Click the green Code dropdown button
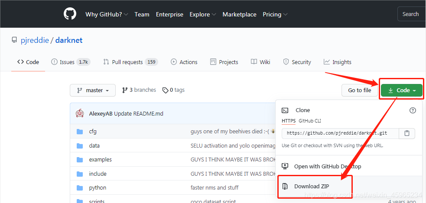 click(x=402, y=90)
